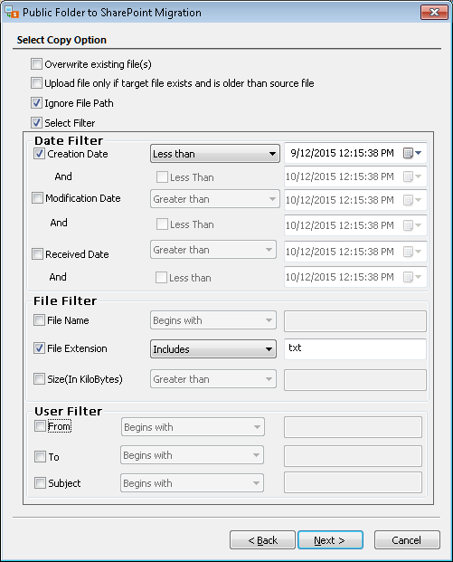The width and height of the screenshot is (453, 562).
Task: Open the File Extension 'Includes' dropdown
Action: (x=213, y=349)
